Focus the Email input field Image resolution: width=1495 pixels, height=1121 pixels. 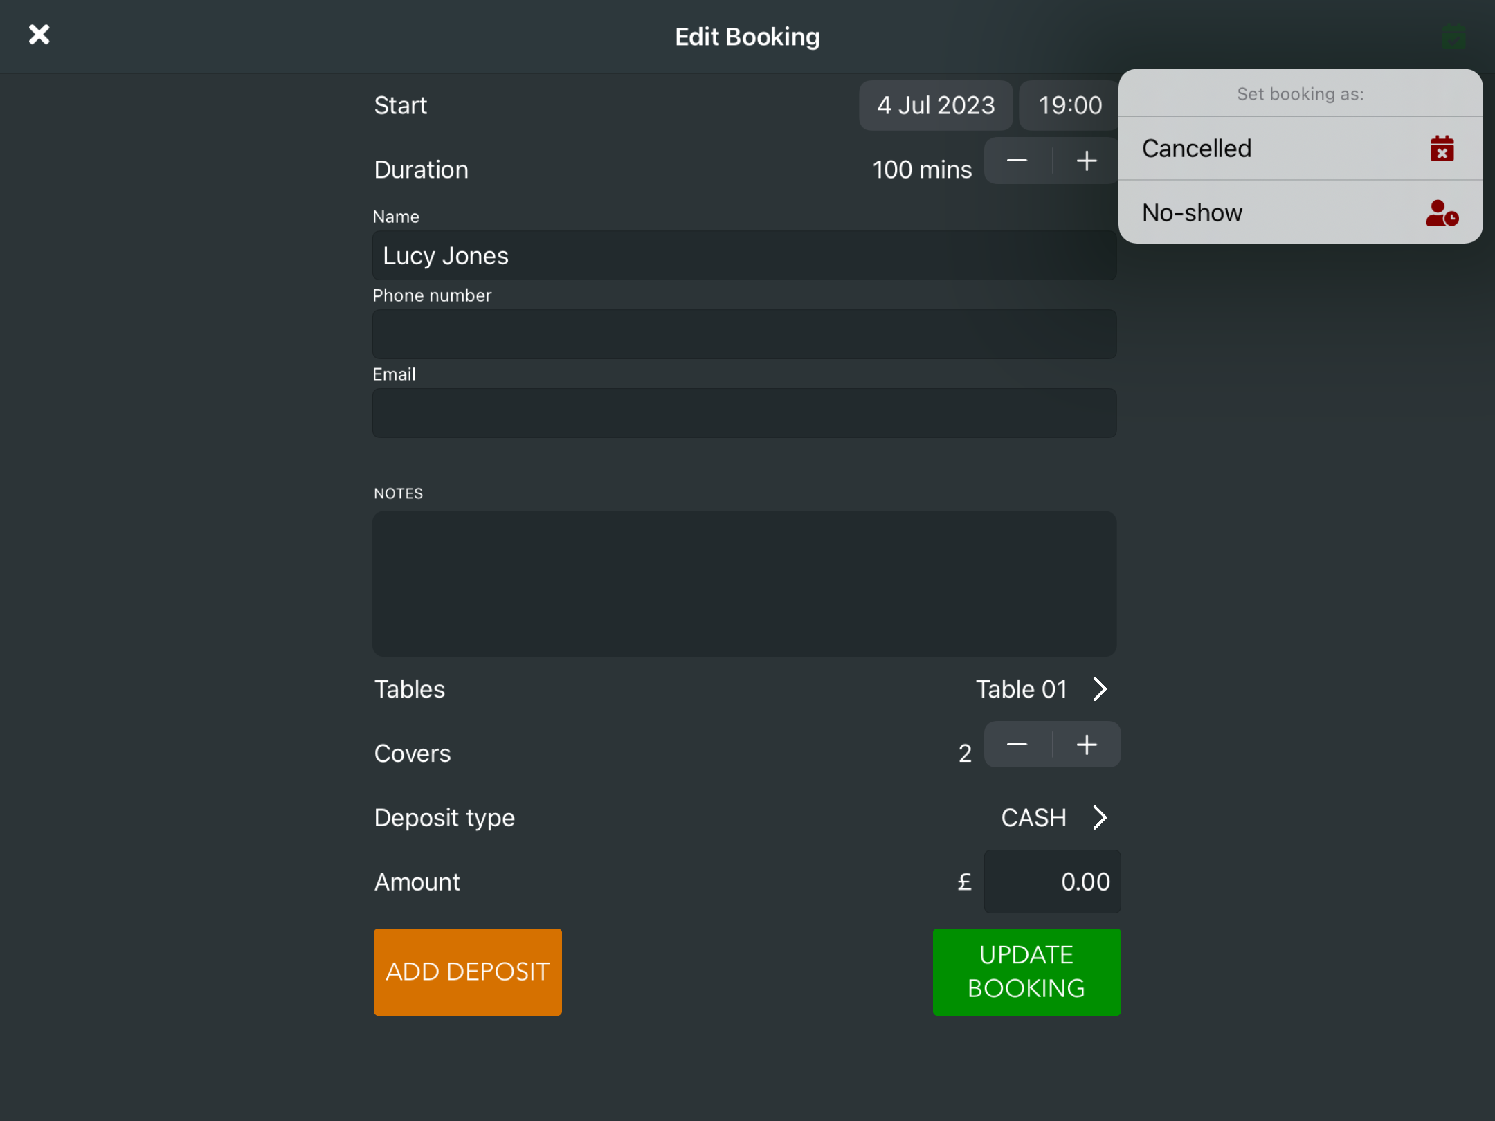click(744, 414)
